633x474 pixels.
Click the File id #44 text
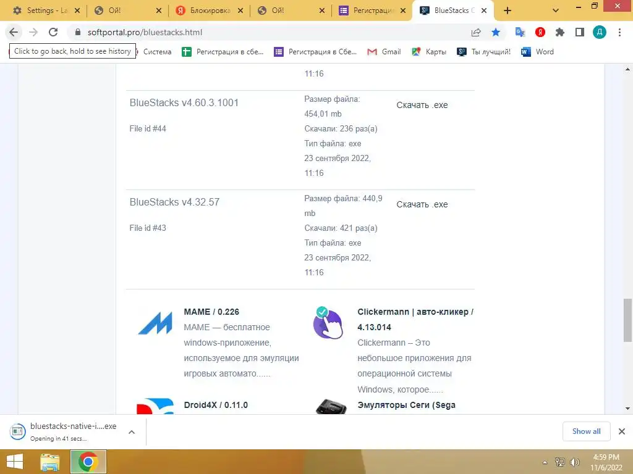point(148,128)
